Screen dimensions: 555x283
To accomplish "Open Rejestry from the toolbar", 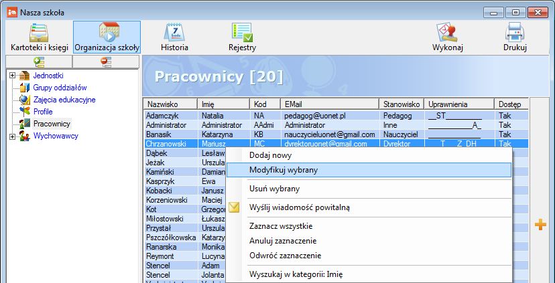I will [242, 37].
